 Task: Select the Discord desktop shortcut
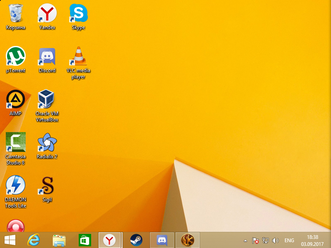pyautogui.click(x=47, y=56)
